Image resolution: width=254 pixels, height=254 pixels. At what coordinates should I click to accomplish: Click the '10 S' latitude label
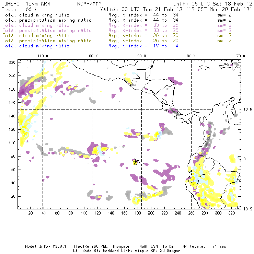pyautogui.click(x=248, y=209)
